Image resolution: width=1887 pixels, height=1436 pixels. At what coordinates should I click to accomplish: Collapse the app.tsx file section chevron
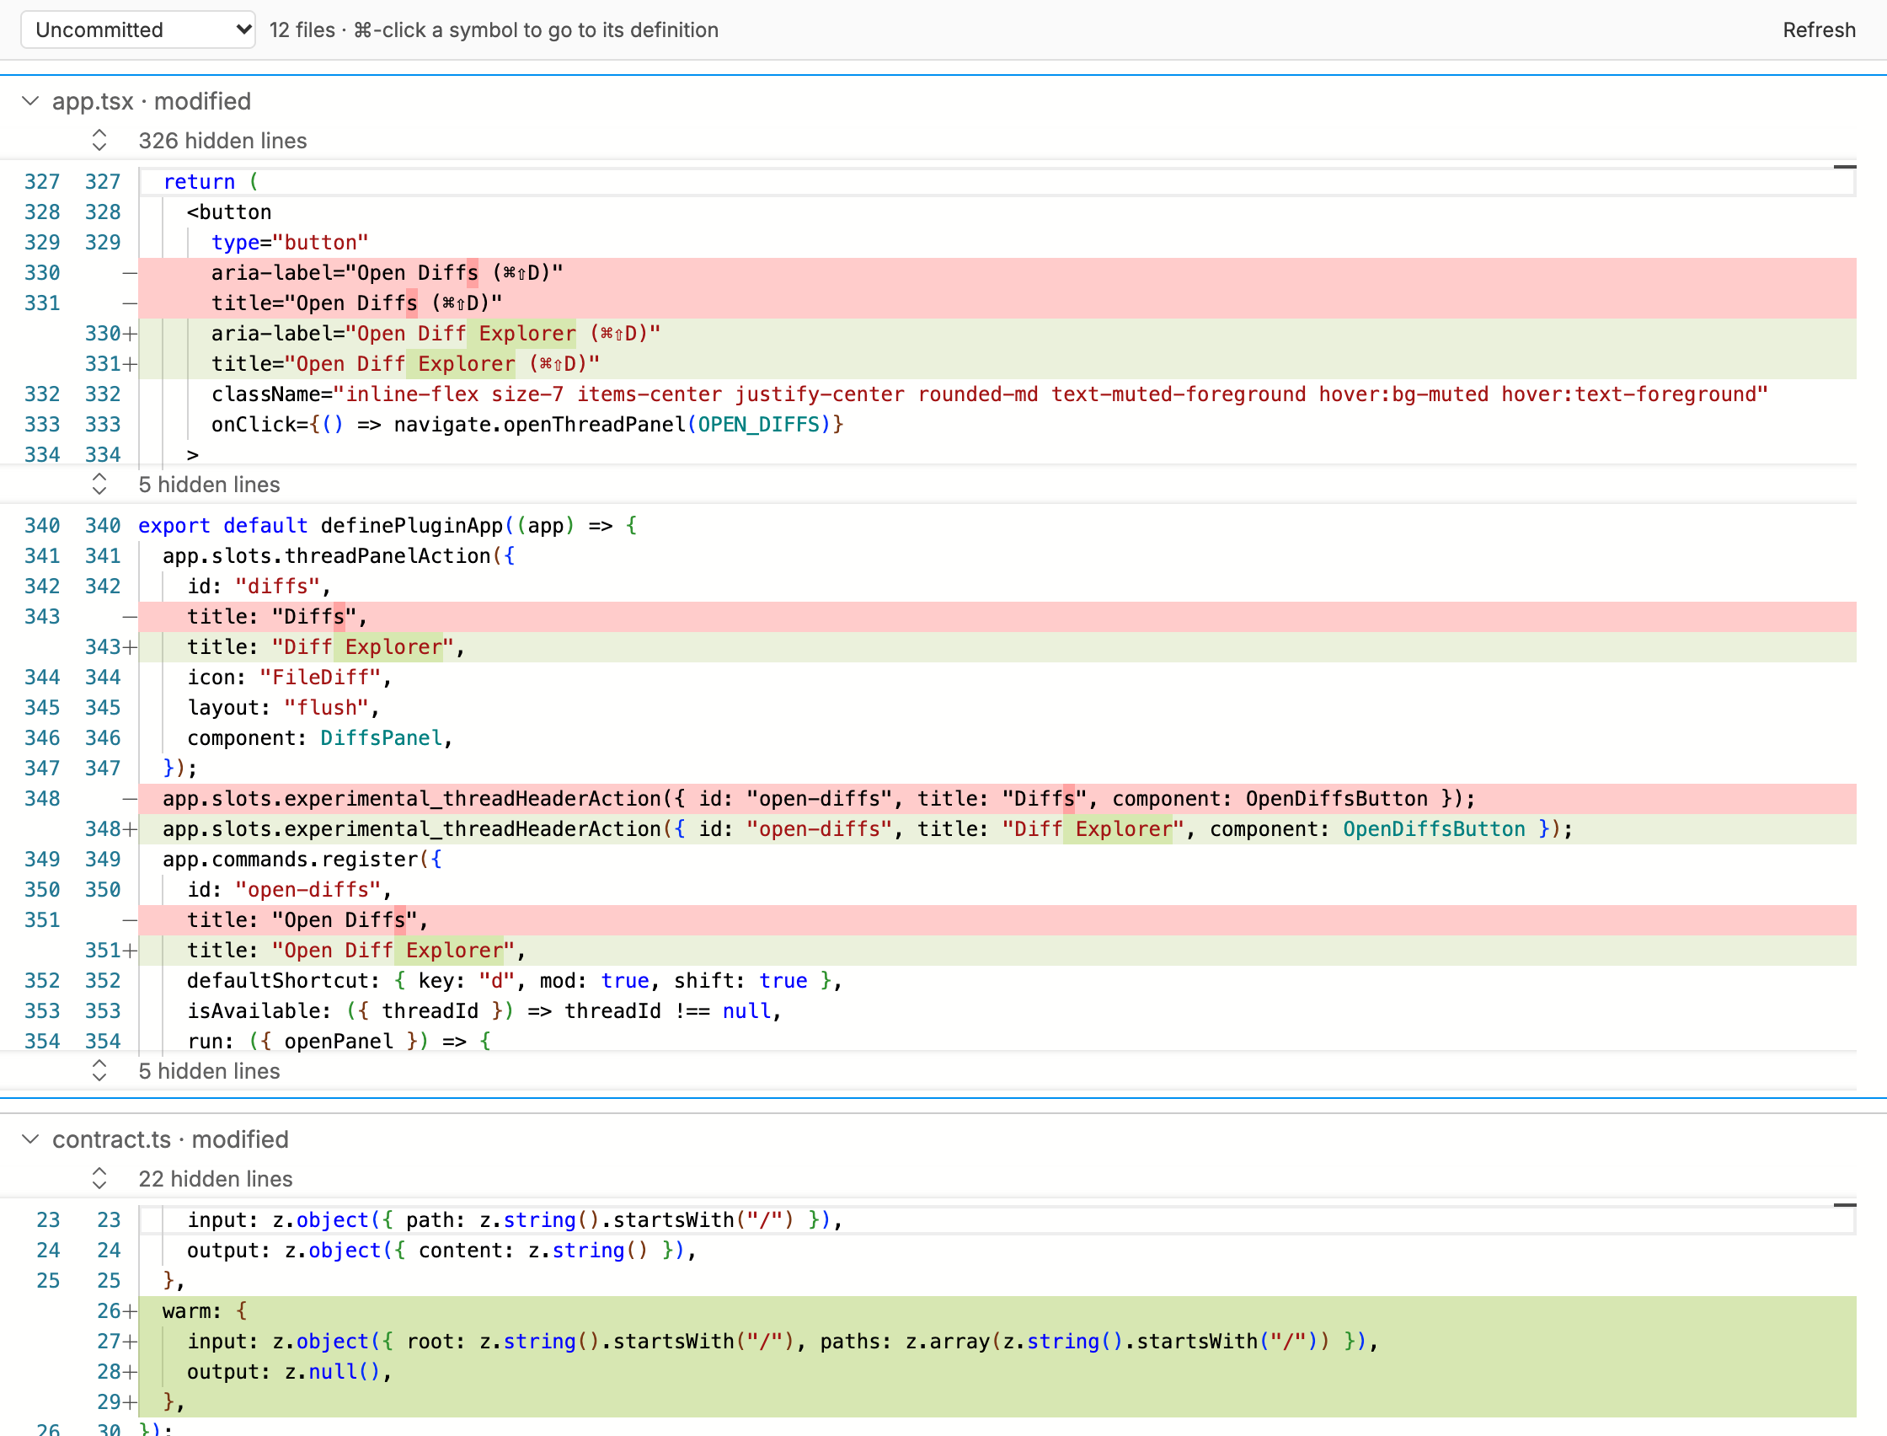31,101
